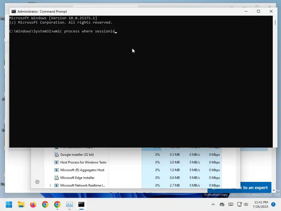Click the 2.7 MB memory value
This screenshot has width=281, height=211.
tap(175, 185)
